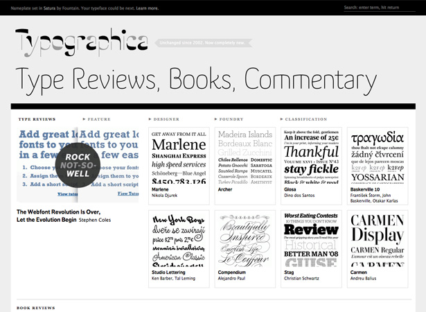Focus the search term field
The height and width of the screenshot is (312, 426).
point(380,8)
